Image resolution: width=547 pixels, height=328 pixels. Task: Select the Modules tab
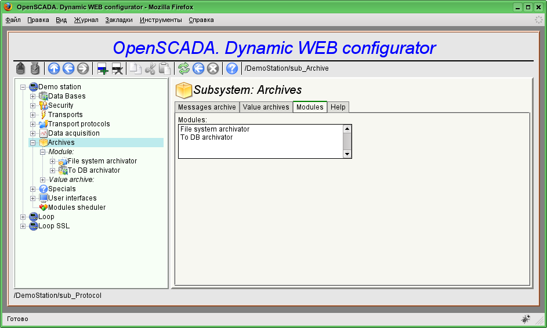310,107
